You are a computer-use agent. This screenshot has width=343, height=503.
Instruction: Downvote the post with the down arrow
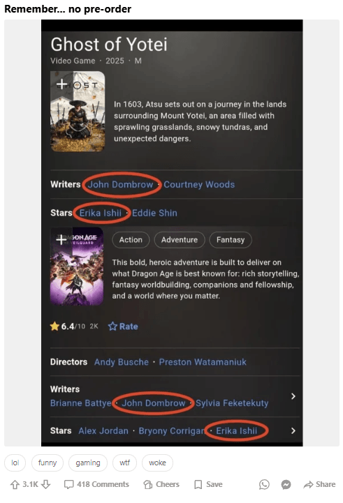(46, 484)
